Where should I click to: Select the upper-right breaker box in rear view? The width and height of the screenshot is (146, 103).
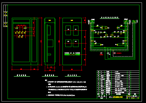(76, 31)
